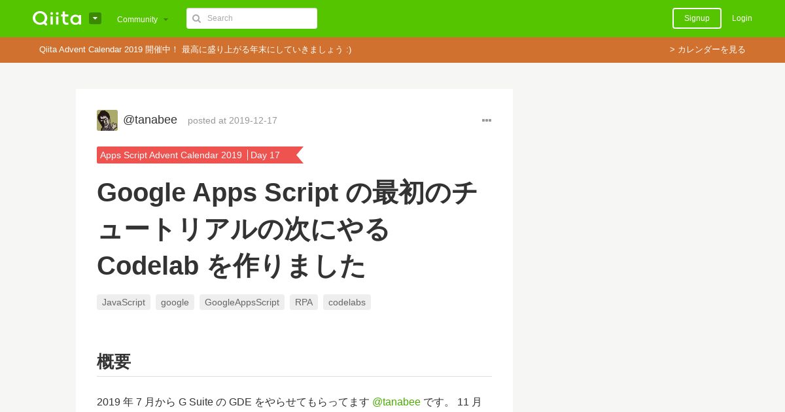Open the dropdown arrow next to Qiita logo

coord(96,18)
